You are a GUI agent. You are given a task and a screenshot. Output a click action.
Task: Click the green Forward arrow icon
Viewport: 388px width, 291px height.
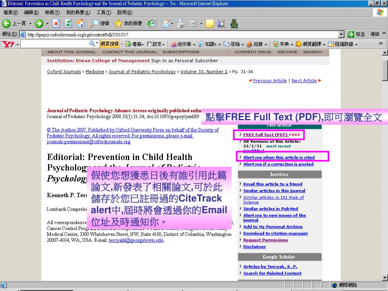[x=39, y=23]
